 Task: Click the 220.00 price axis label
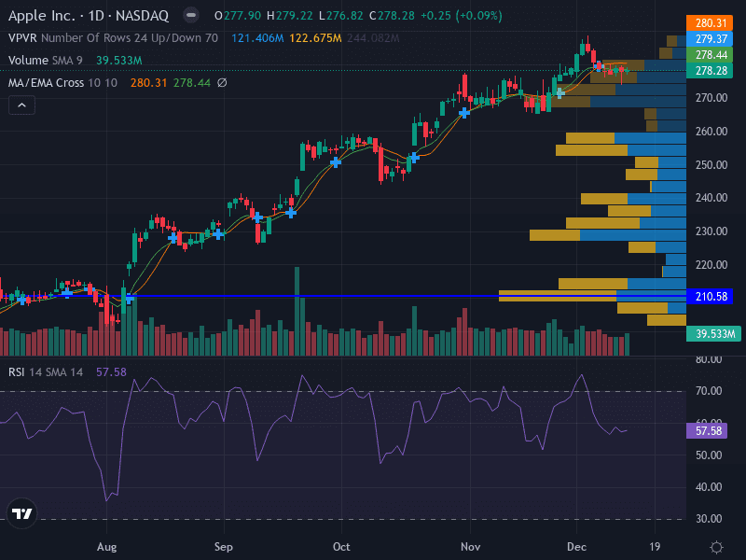711,265
